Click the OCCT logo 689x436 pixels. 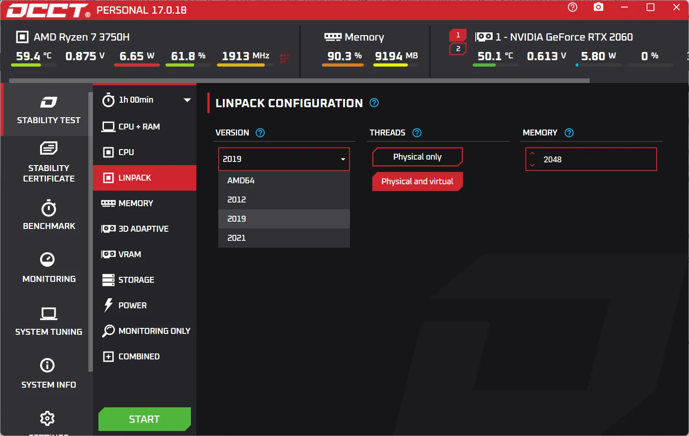pyautogui.click(x=48, y=10)
